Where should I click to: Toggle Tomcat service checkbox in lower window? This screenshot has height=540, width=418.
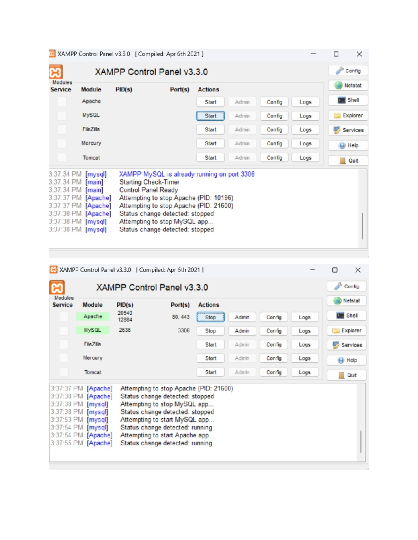(x=63, y=372)
